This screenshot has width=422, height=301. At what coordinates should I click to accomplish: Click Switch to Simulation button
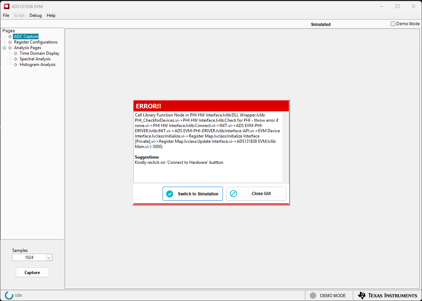(193, 194)
